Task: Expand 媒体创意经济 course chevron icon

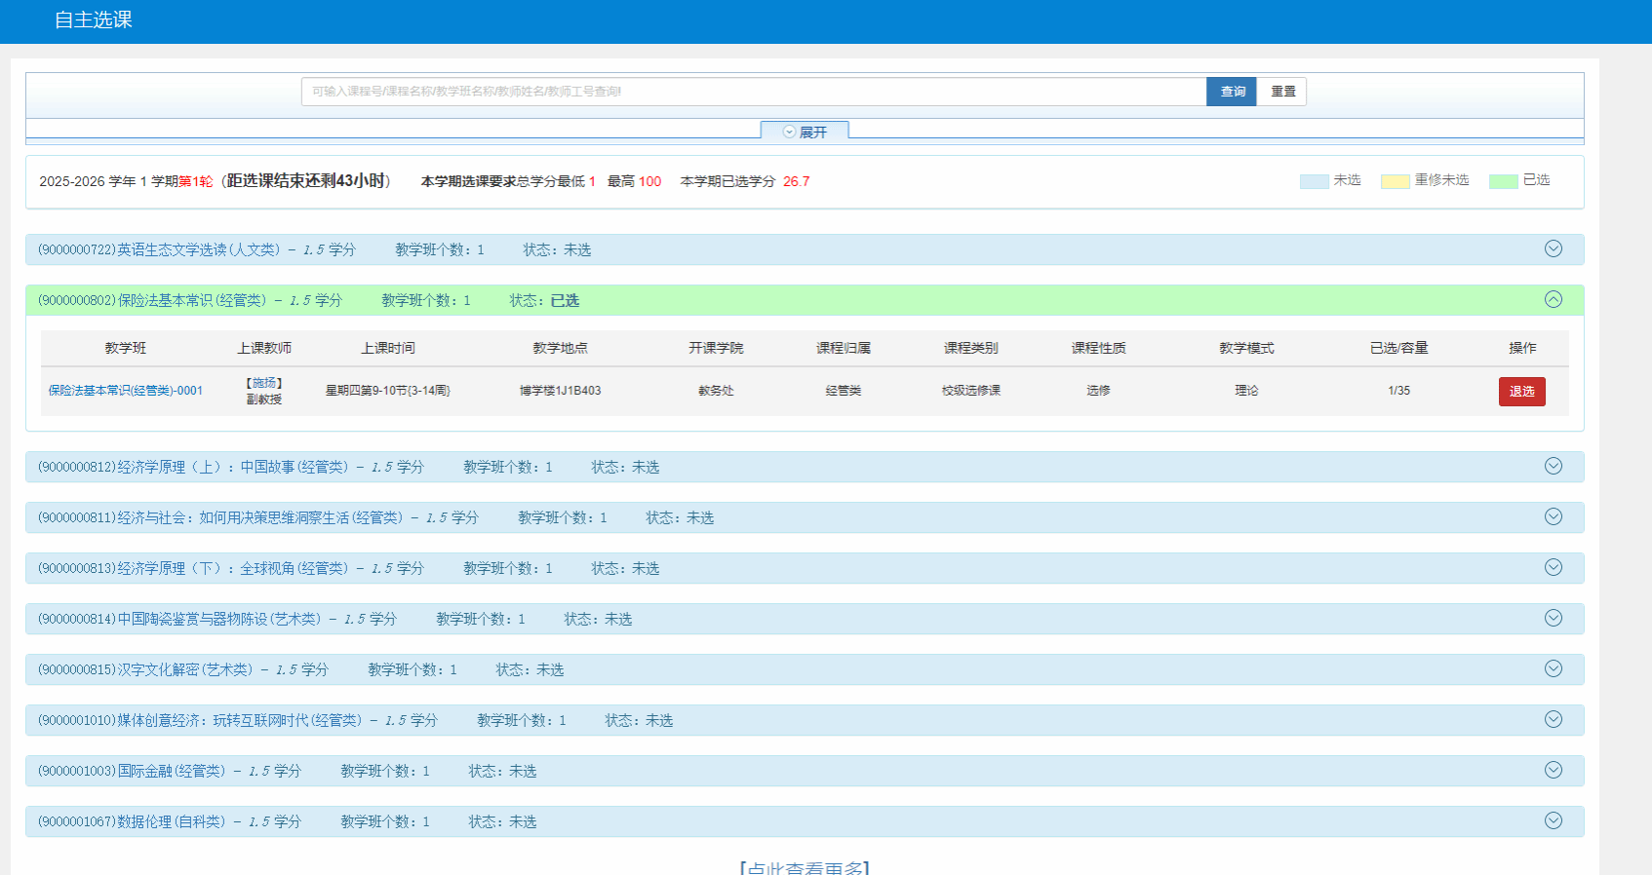Action: 1554,720
